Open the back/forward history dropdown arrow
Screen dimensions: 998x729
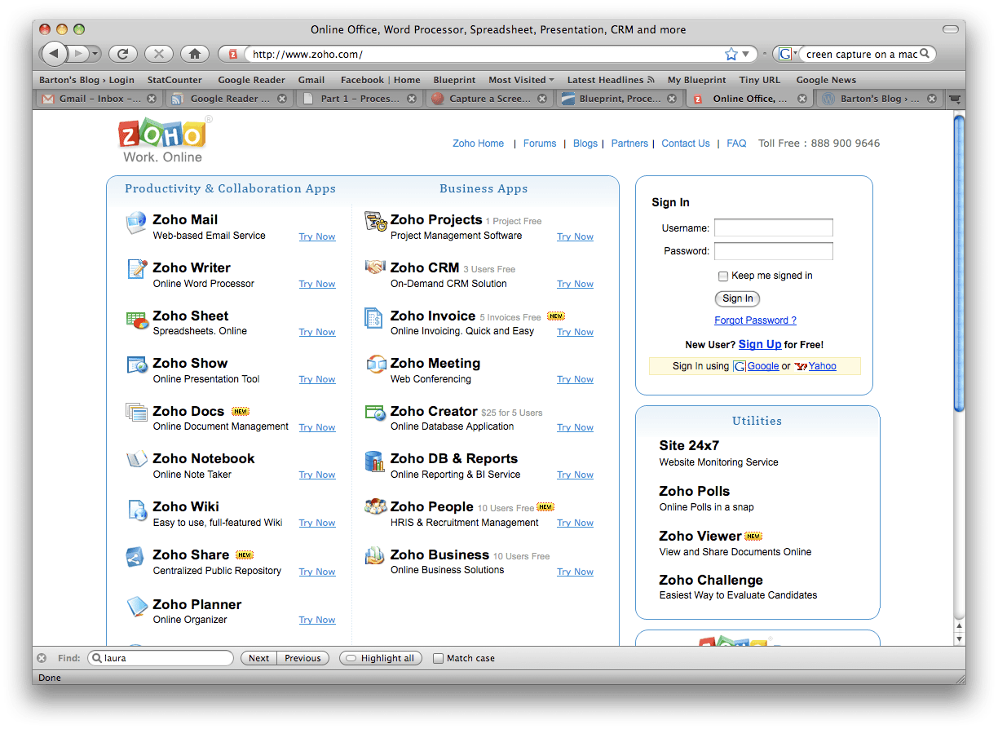[x=95, y=54]
